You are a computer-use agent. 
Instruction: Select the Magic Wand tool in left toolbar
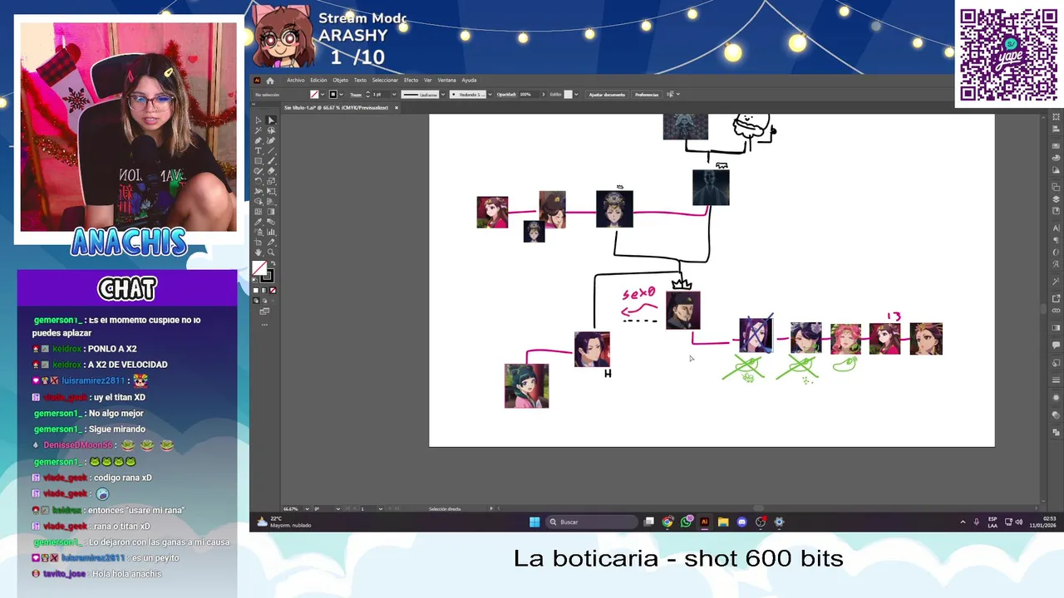click(x=259, y=130)
